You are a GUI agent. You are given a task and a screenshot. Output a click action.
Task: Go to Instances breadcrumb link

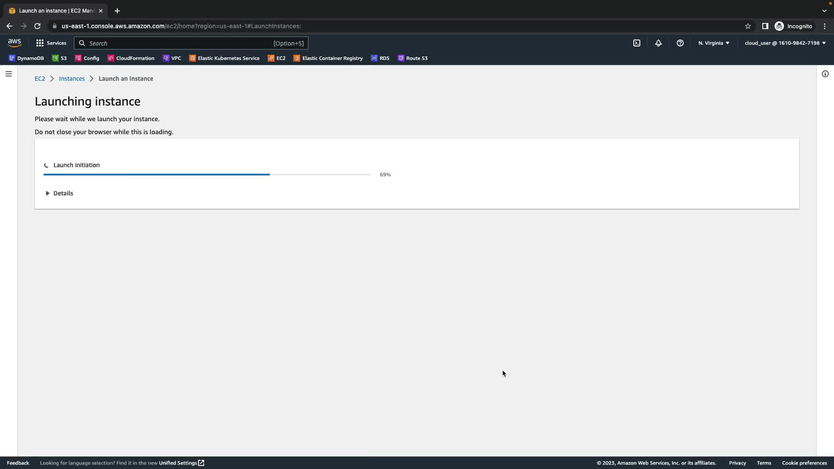(72, 79)
